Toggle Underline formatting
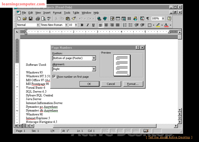Viewport: 199px width, 142px height. pos(93,25)
